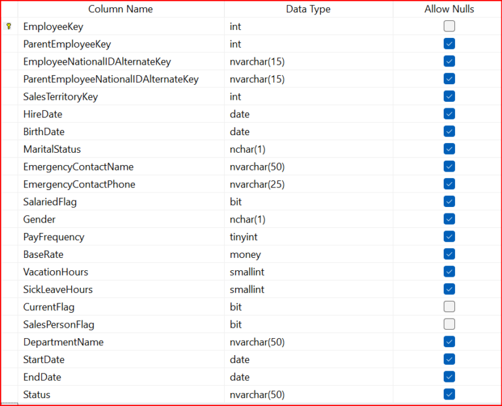Select the CurrentFlag column name cell
502x406 pixels.
click(121, 307)
